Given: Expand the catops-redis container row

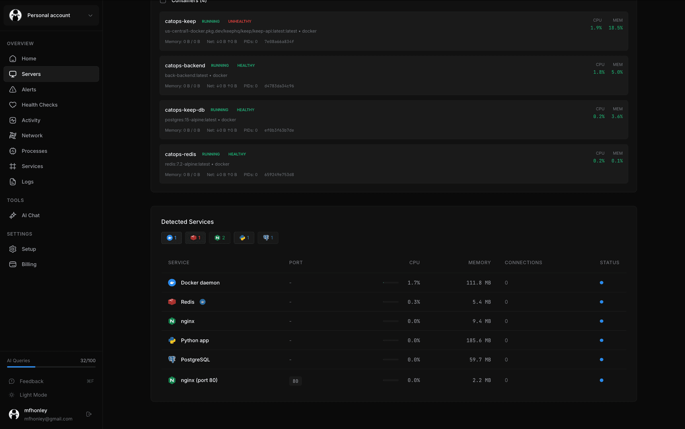Looking at the screenshot, I should [x=393, y=164].
